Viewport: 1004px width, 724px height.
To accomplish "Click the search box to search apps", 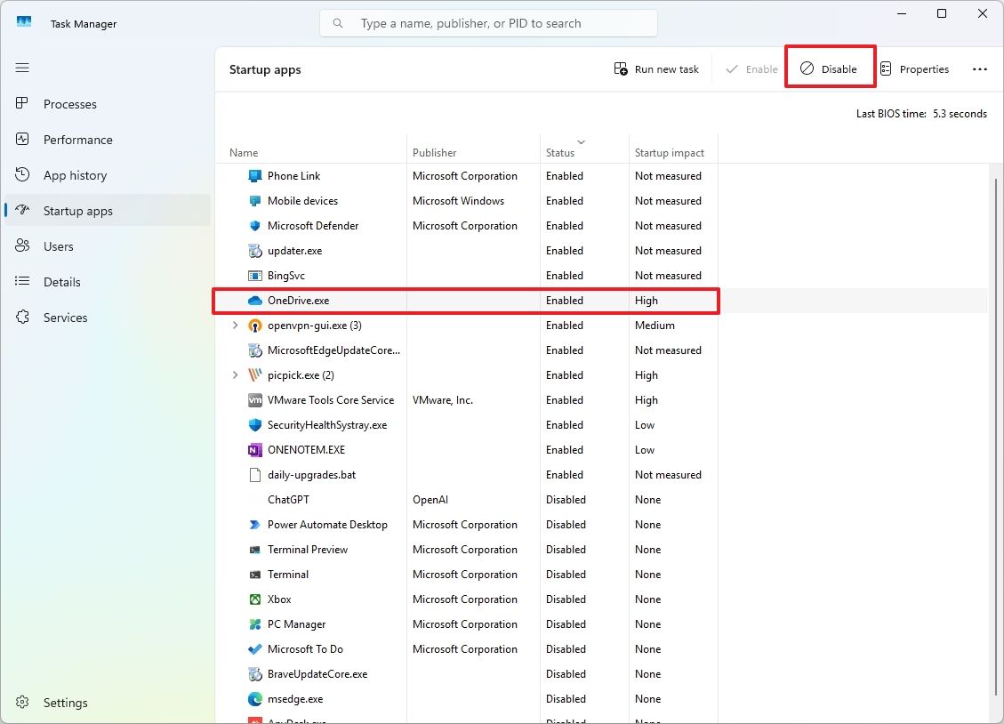I will point(488,22).
